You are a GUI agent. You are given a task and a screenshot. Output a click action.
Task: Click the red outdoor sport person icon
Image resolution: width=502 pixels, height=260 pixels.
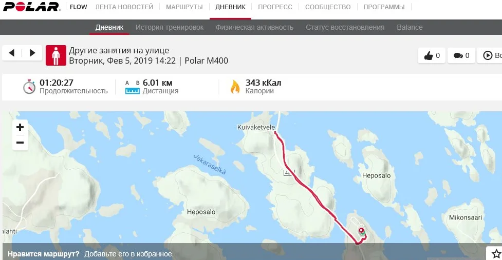pos(56,55)
